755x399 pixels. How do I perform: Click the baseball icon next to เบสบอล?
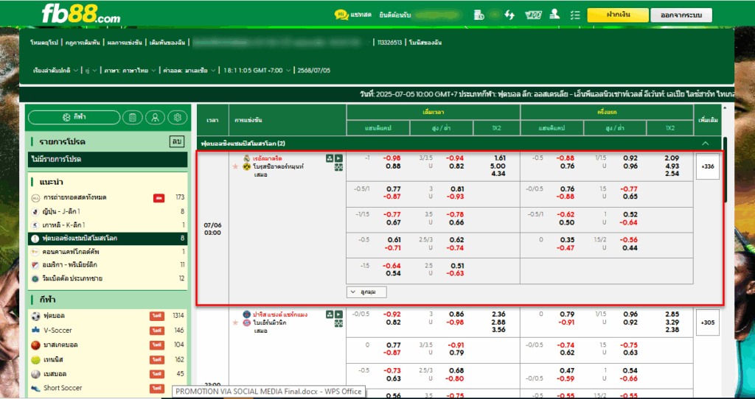[35, 374]
